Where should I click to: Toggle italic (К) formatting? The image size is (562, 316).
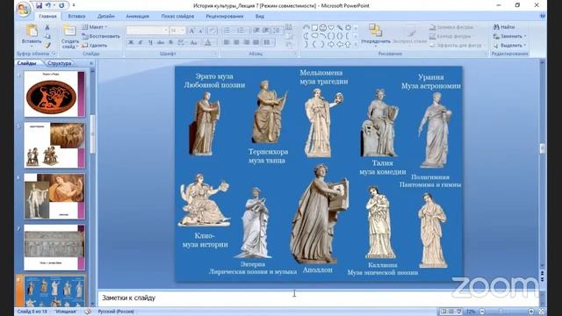(x=140, y=43)
